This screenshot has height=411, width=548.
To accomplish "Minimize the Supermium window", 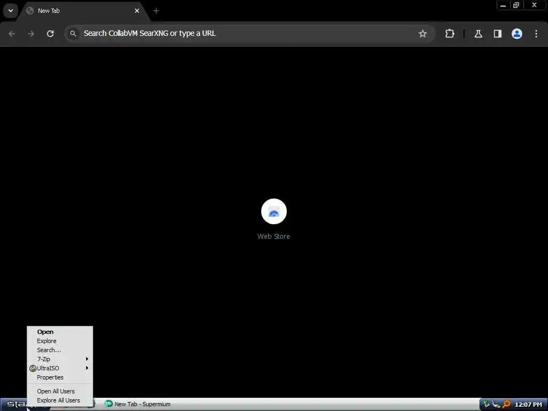I will pyautogui.click(x=503, y=5).
